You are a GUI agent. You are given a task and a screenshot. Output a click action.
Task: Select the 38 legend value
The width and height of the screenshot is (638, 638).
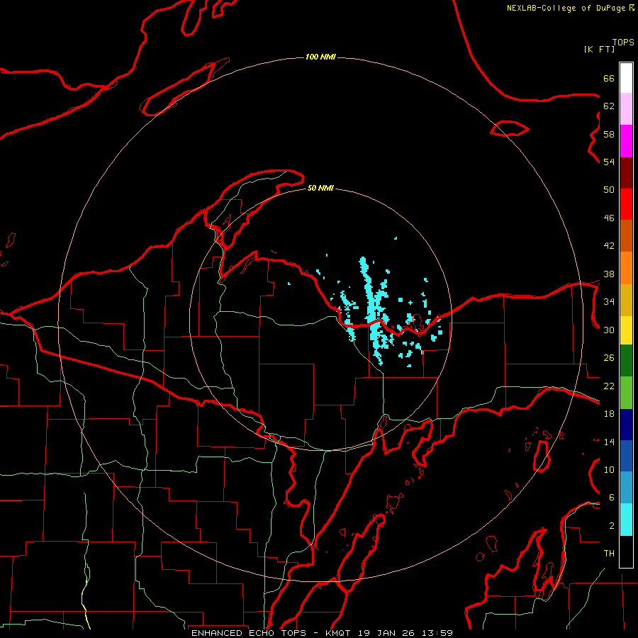click(x=609, y=274)
